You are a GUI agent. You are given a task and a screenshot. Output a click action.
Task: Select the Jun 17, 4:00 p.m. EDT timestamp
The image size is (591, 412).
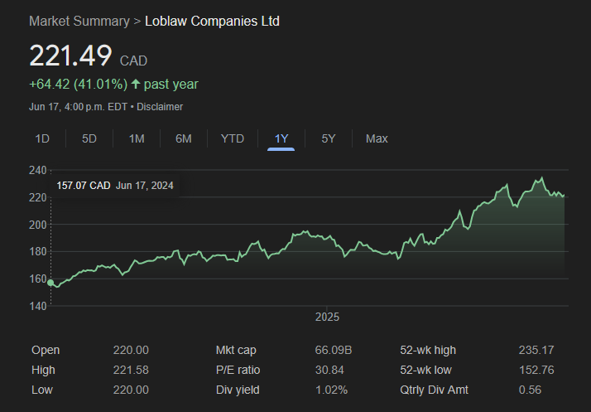click(x=78, y=107)
